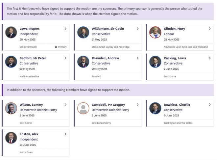Open chevron arrow beside Easton, Alex

coord(65,134)
